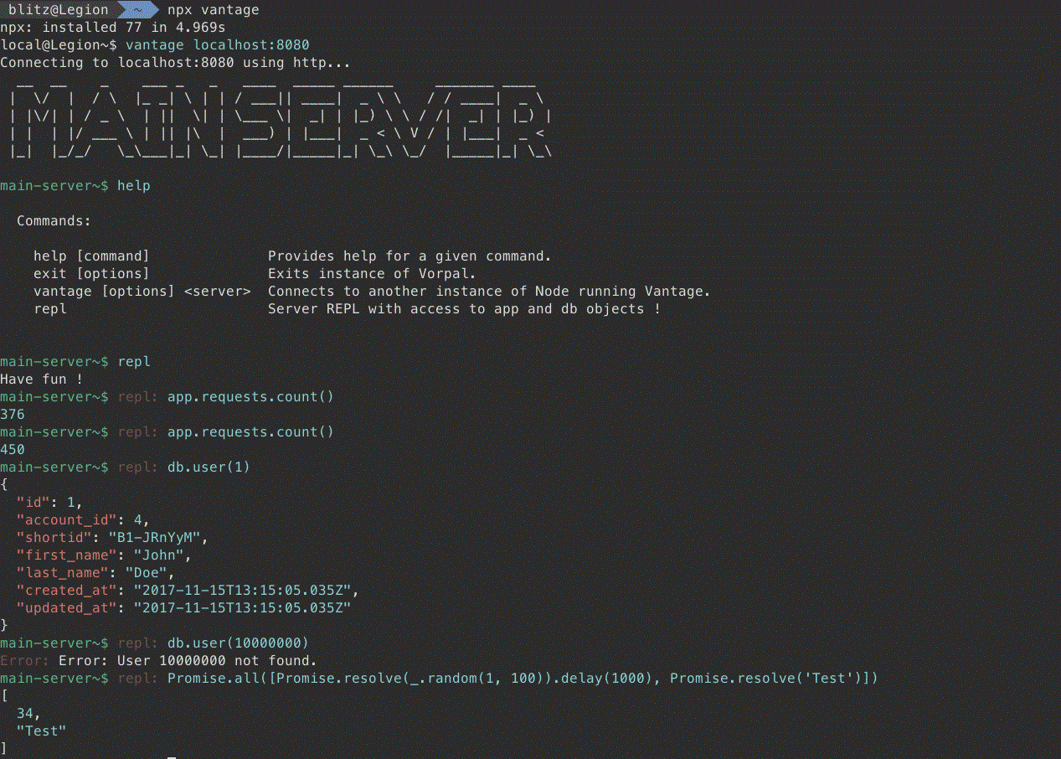The width and height of the screenshot is (1061, 759).
Task: Click the 'repl' entry in commands list
Action: 50,309
